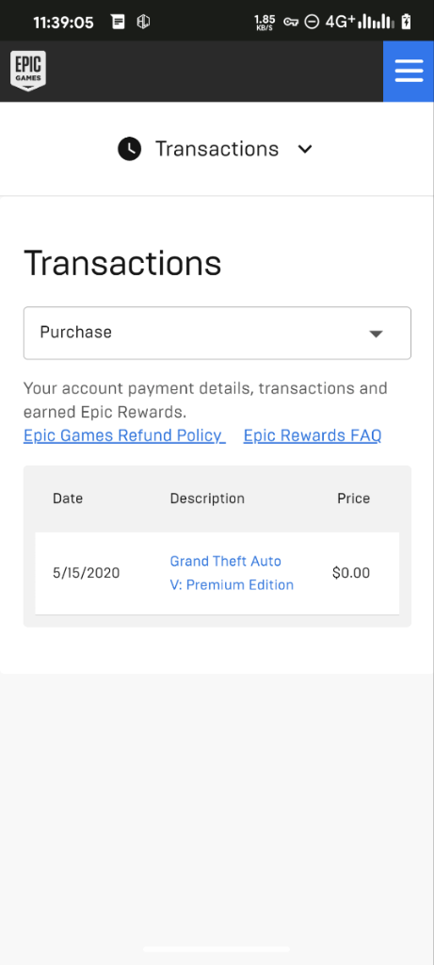Tap the clock icon beside Transactions
Screen dimensions: 434x965
coord(130,149)
